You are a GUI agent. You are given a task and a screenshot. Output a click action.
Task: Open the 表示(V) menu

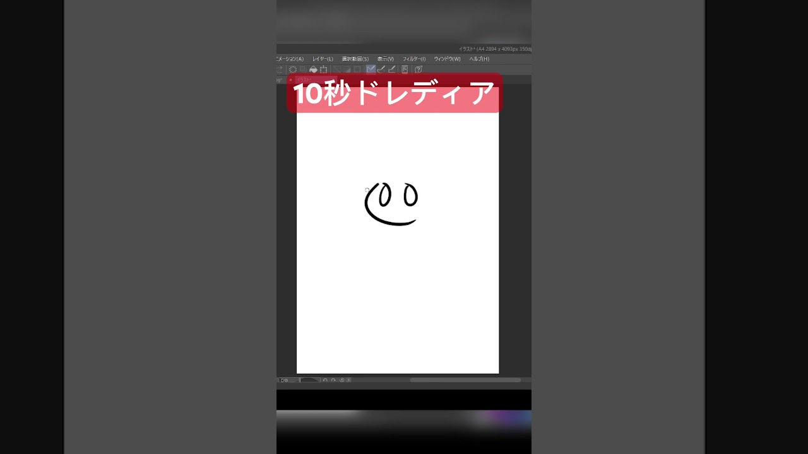point(386,59)
